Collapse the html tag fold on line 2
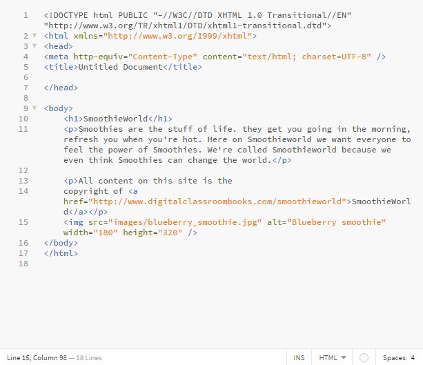This screenshot has width=423, height=365. click(34, 35)
